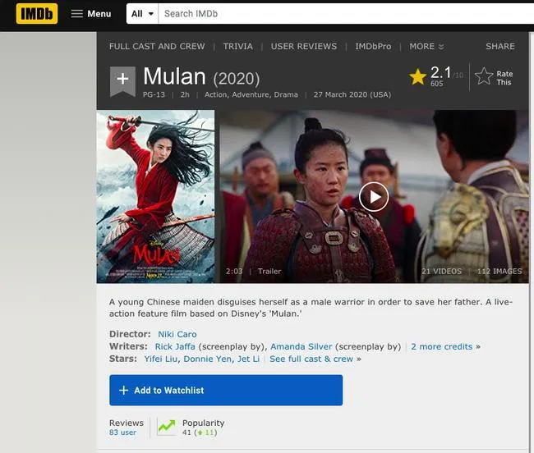This screenshot has width=534, height=453.
Task: Click the green popularity trend icon
Action: [x=167, y=427]
